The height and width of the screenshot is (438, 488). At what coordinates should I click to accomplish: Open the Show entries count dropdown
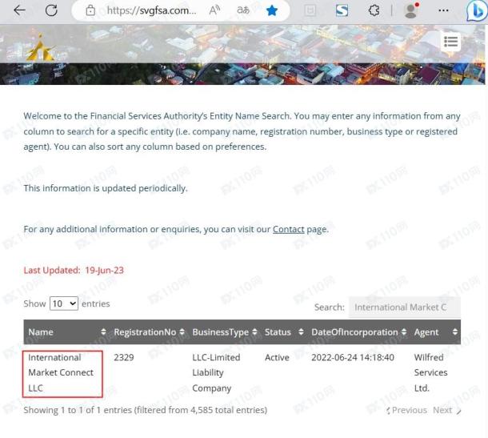(64, 303)
